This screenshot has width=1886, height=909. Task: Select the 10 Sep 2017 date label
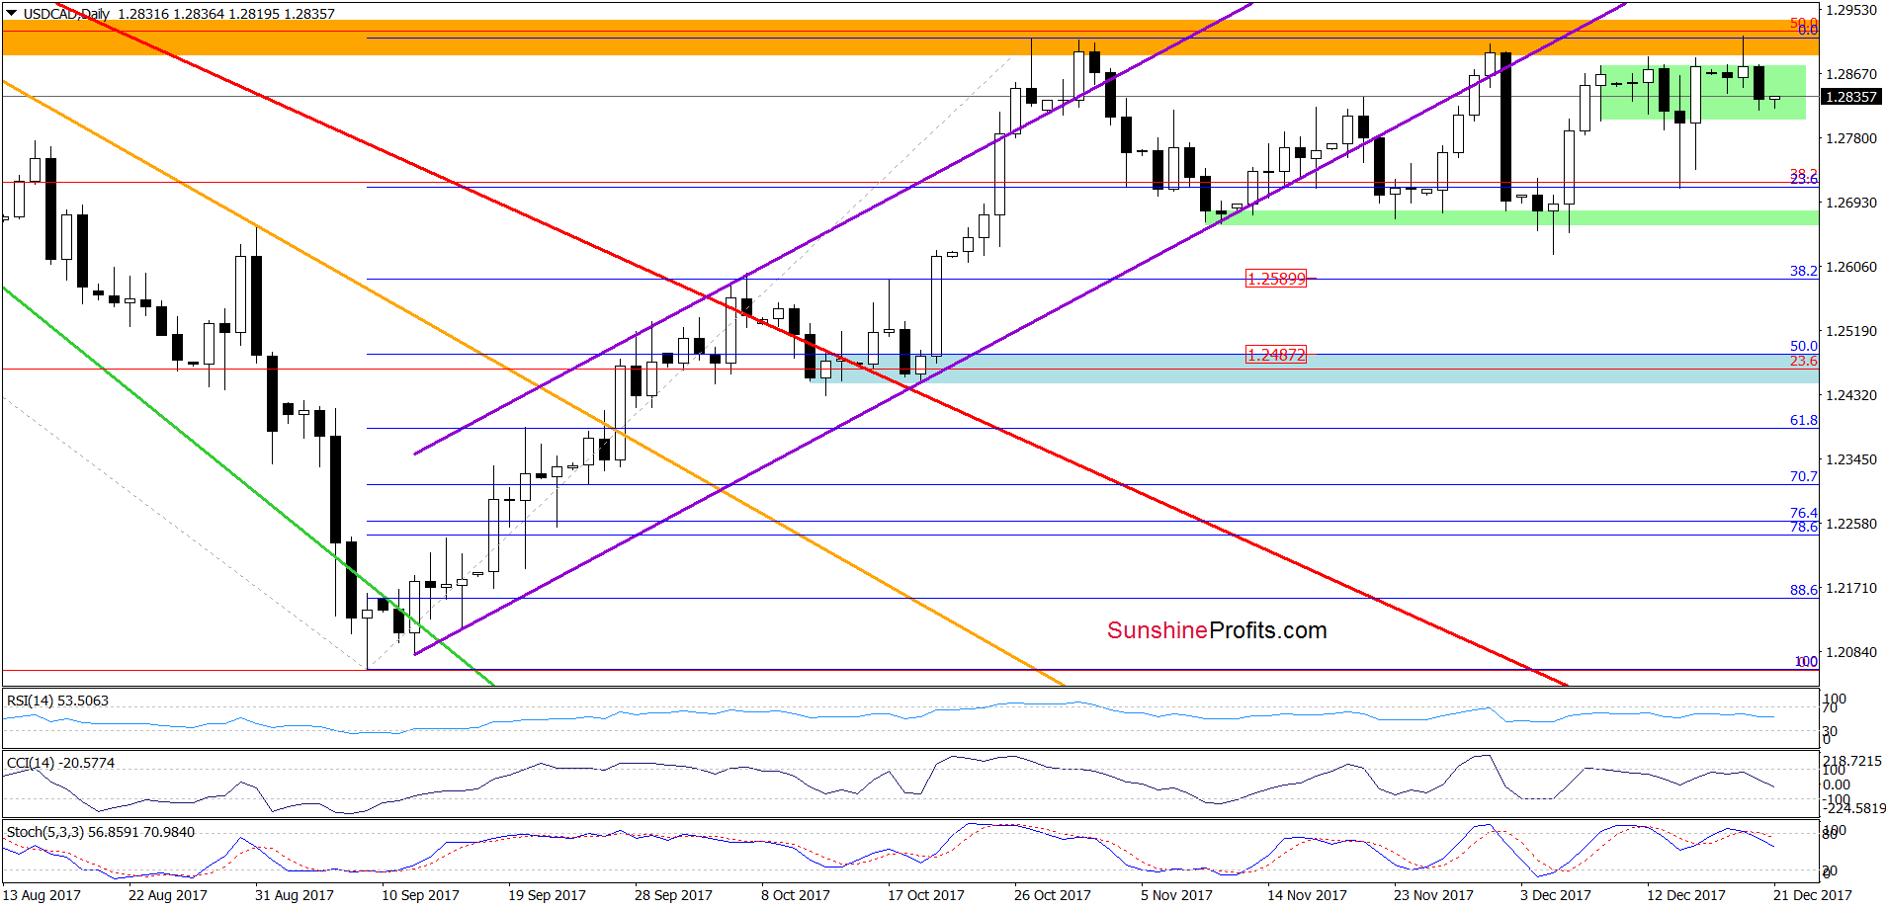420,895
